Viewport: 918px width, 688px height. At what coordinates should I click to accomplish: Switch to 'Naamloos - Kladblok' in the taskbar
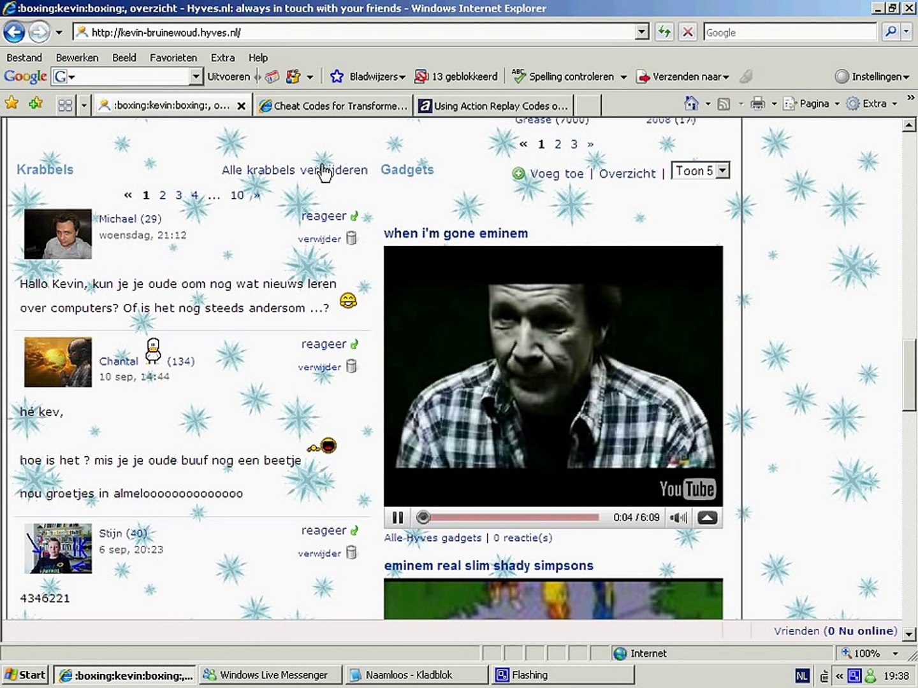click(x=416, y=675)
